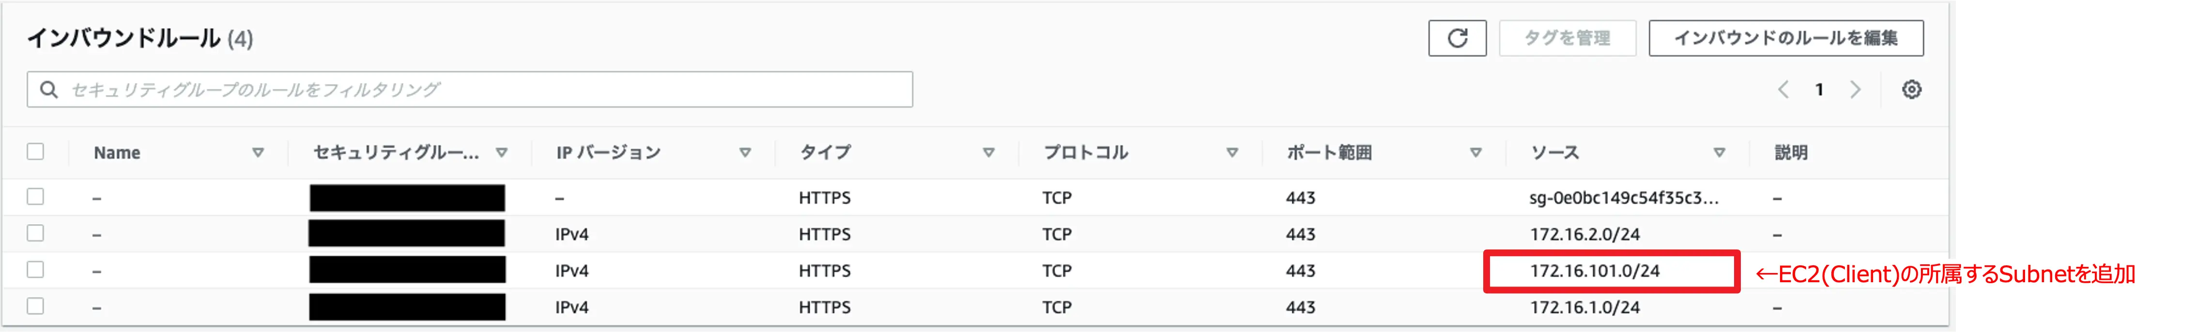Check the row with source 172.16.101.0/24
This screenshot has height=332, width=2197.
35,270
